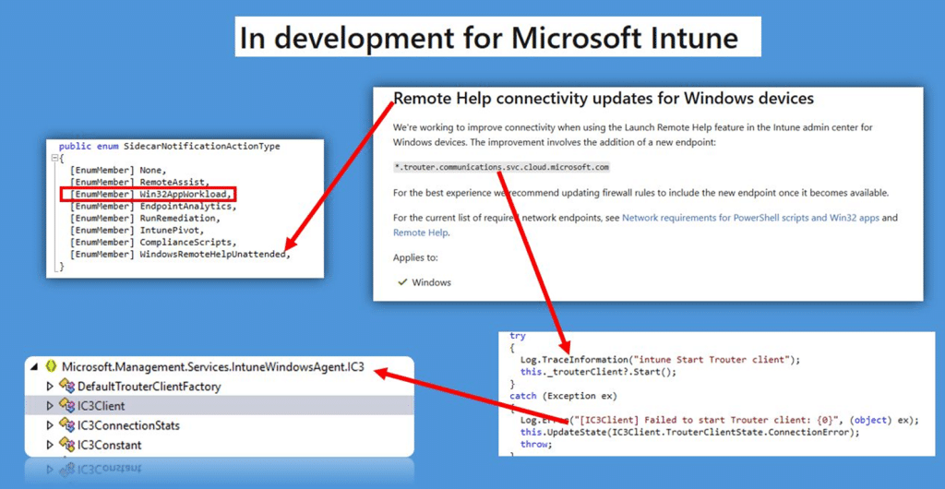
Task: Open the Network requirements for PowerShell scripts link
Action: coord(746,218)
